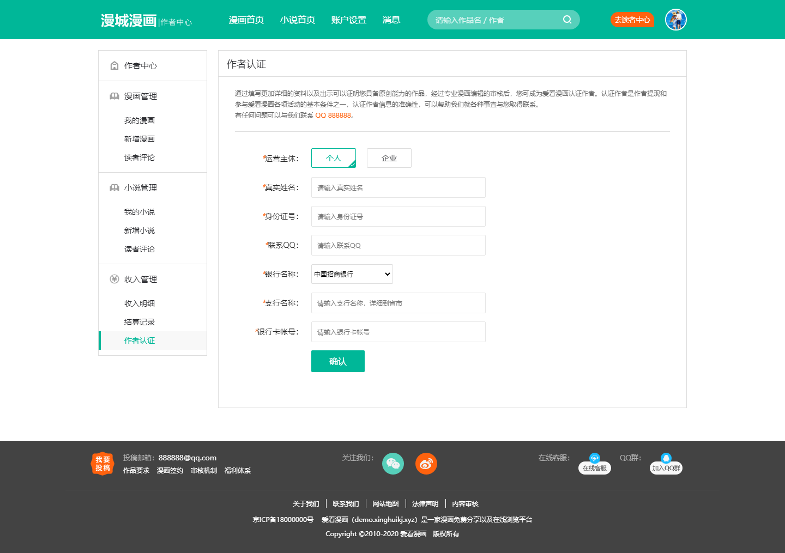Click the 去读者中心 button
Viewport: 785px width, 553px height.
(x=632, y=20)
